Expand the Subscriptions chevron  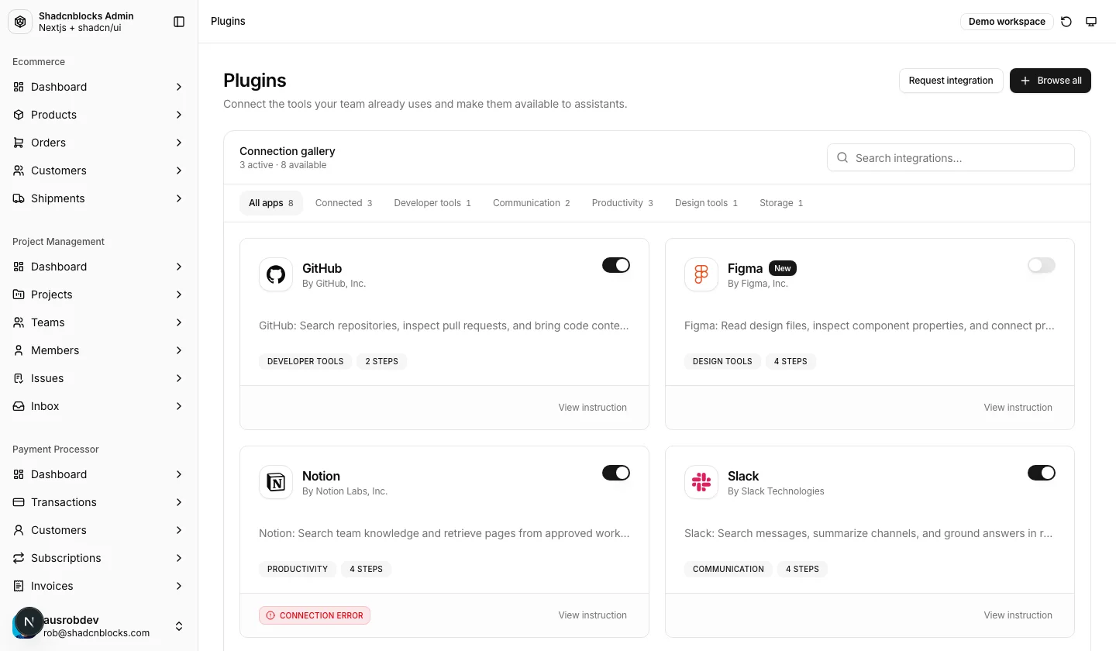click(x=179, y=558)
